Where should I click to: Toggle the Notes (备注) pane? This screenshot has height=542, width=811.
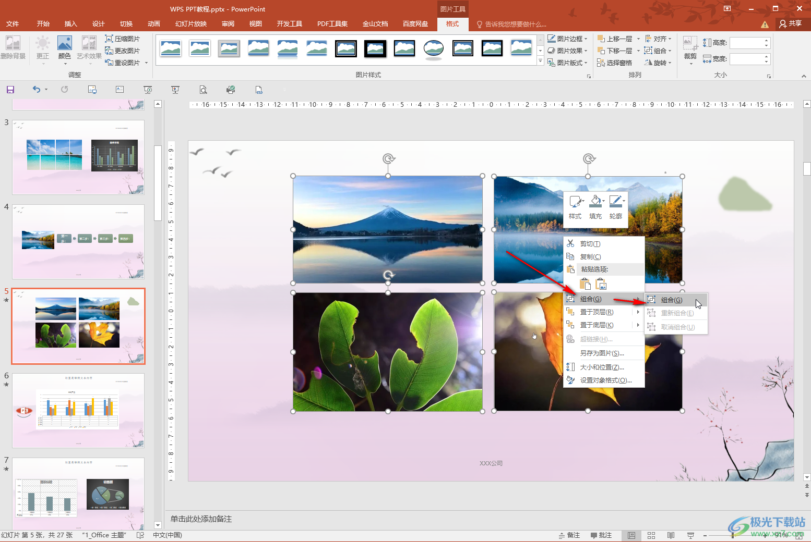(x=569, y=535)
